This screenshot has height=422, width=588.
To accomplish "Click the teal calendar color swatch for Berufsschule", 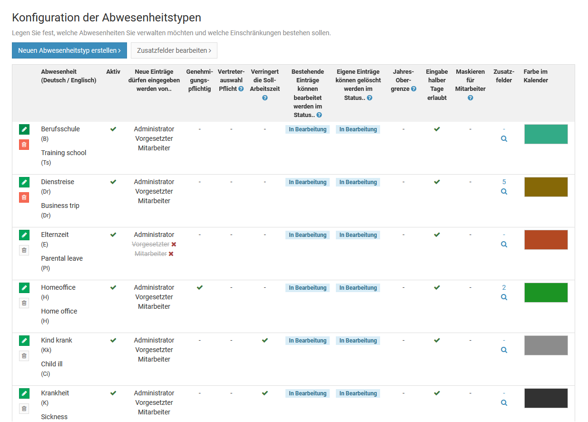I will tap(546, 134).
